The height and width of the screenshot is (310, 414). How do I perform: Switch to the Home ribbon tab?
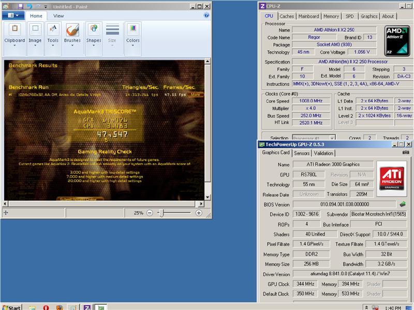(36, 16)
